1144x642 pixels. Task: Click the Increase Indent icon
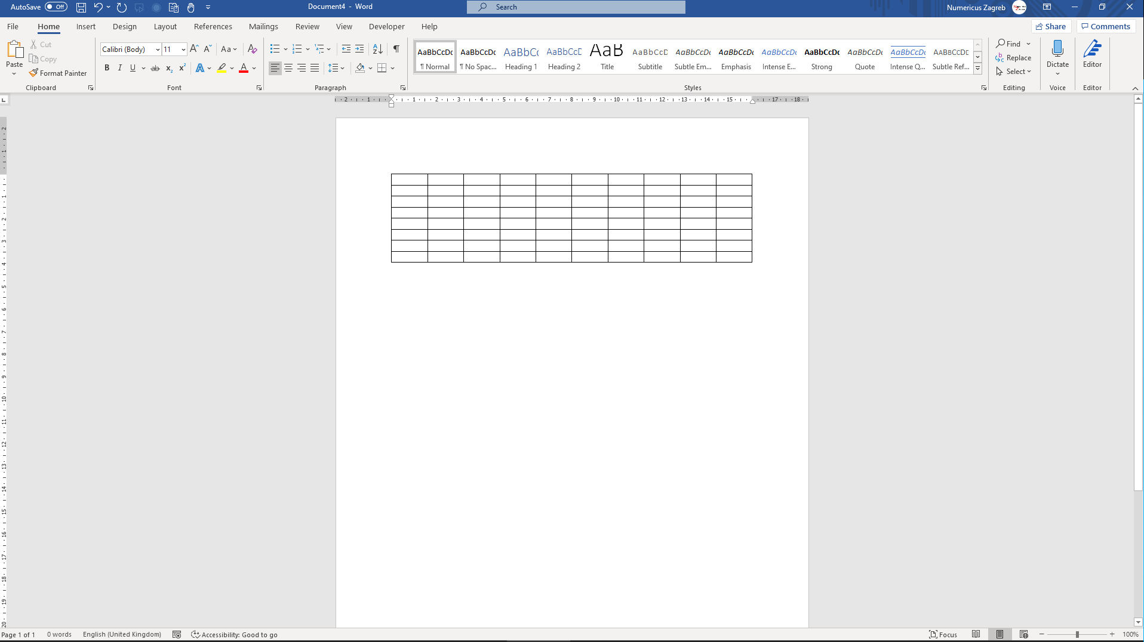[359, 49]
